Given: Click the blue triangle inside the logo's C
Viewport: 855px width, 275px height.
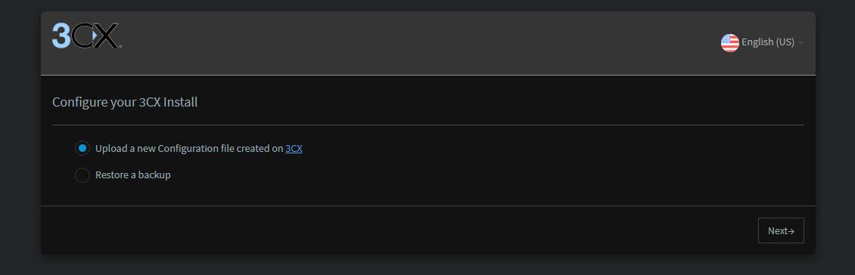Looking at the screenshot, I should click(x=94, y=36).
